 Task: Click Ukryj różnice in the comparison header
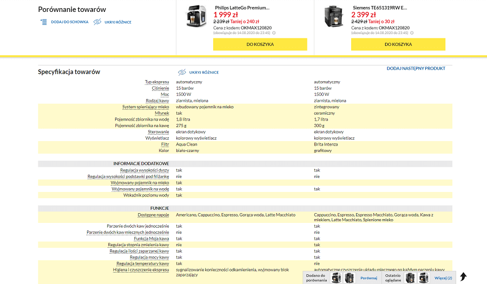coord(118,22)
